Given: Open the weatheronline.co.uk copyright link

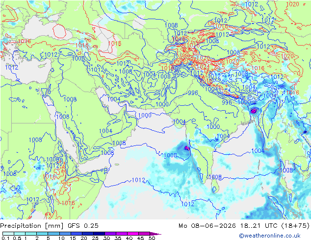Looking at the screenshot, I should point(269,236).
